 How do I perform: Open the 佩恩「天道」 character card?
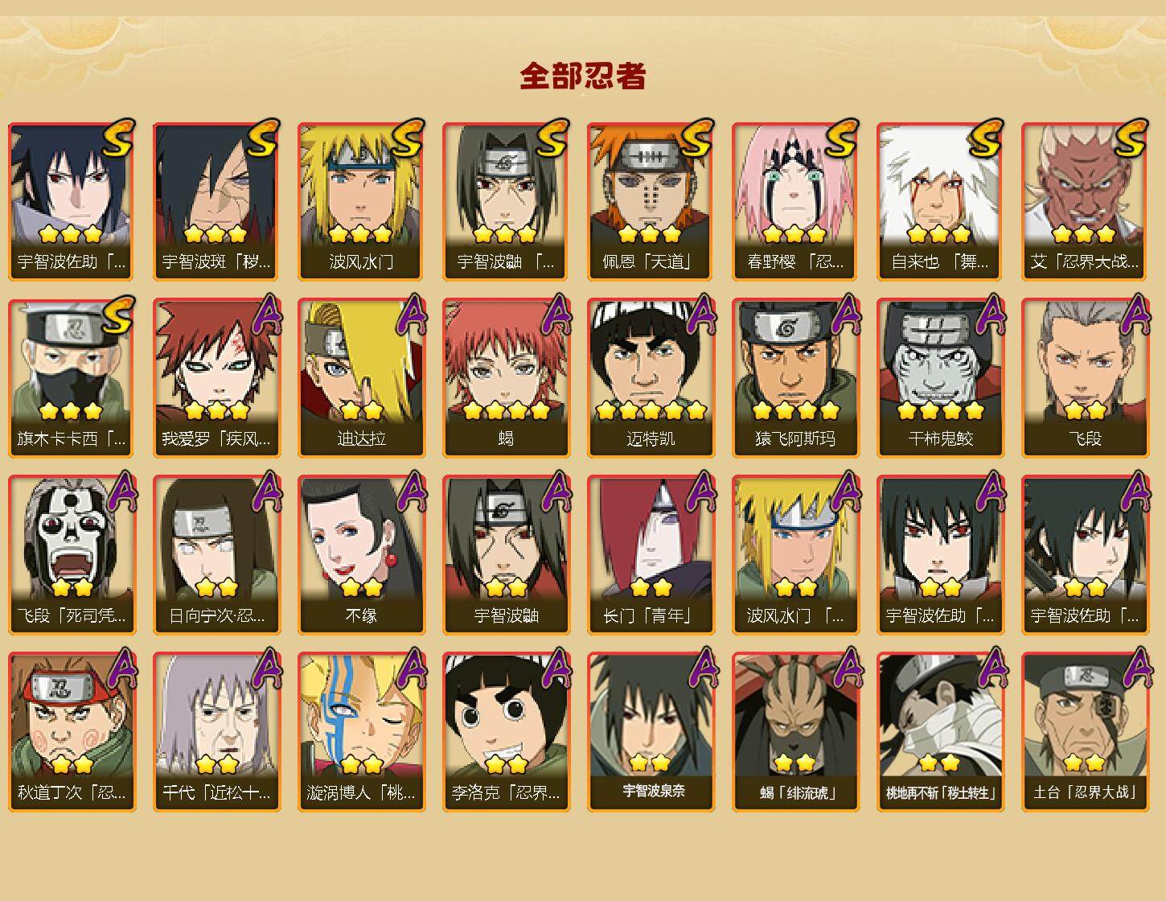click(651, 201)
